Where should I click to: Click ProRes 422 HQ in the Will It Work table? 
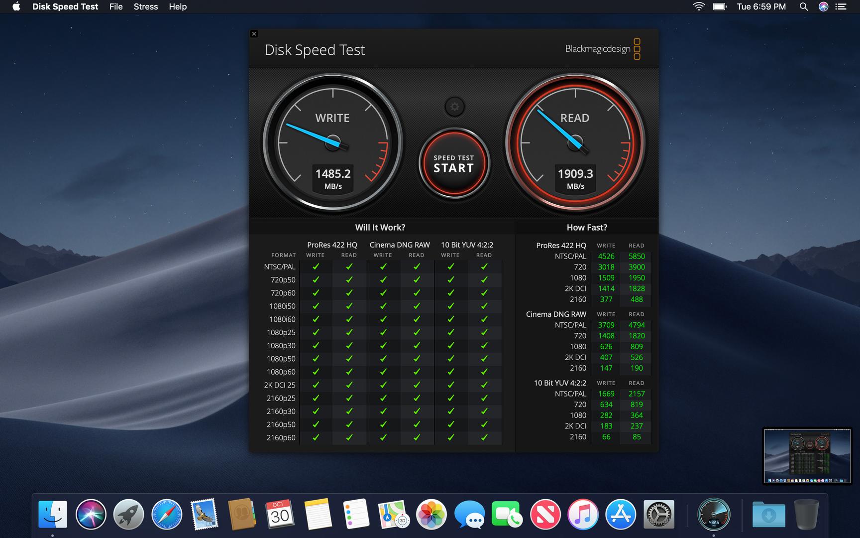click(332, 245)
